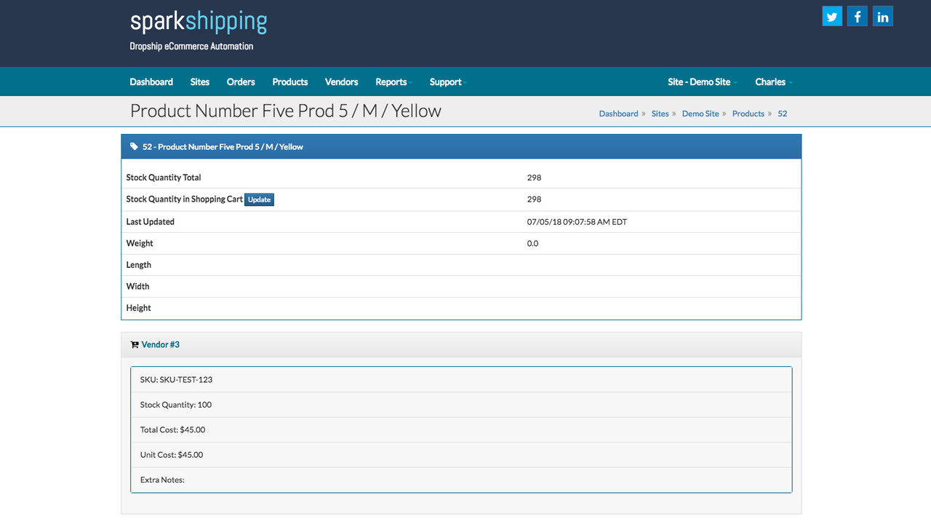The image size is (931, 524).
Task: Open the Reports dropdown menu
Action: 393,82
